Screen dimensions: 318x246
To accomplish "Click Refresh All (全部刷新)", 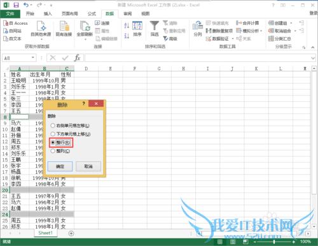I will point(85,30).
